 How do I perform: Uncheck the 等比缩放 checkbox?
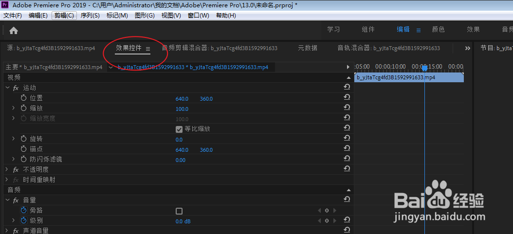(x=179, y=129)
